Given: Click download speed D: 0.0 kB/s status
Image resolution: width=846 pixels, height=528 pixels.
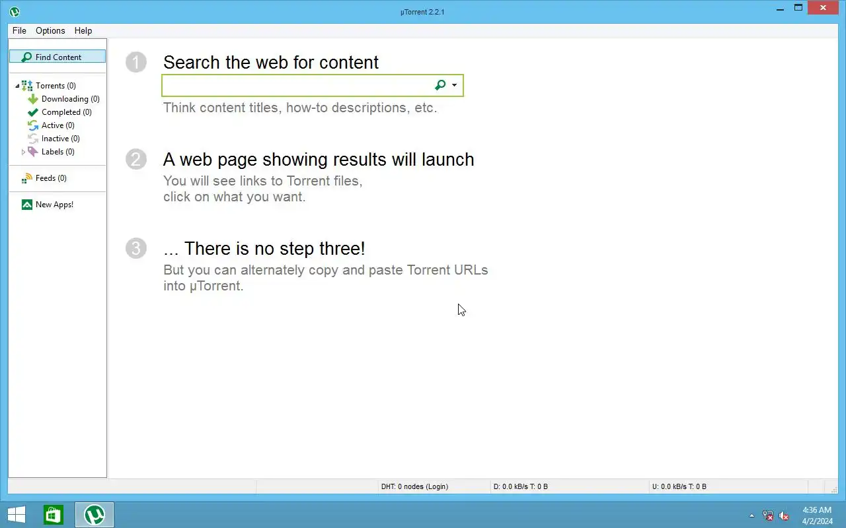Looking at the screenshot, I should coord(520,486).
